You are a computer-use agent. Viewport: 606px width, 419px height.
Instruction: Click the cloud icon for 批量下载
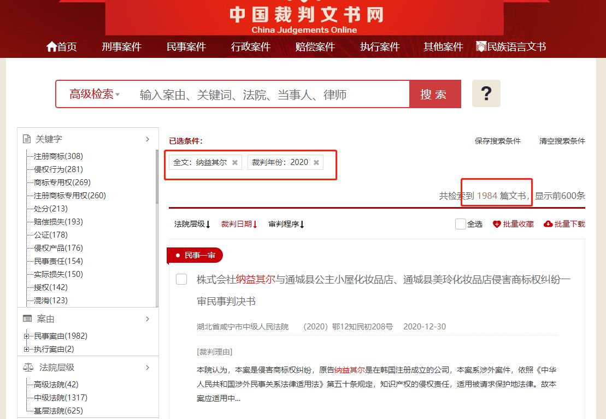click(x=548, y=223)
